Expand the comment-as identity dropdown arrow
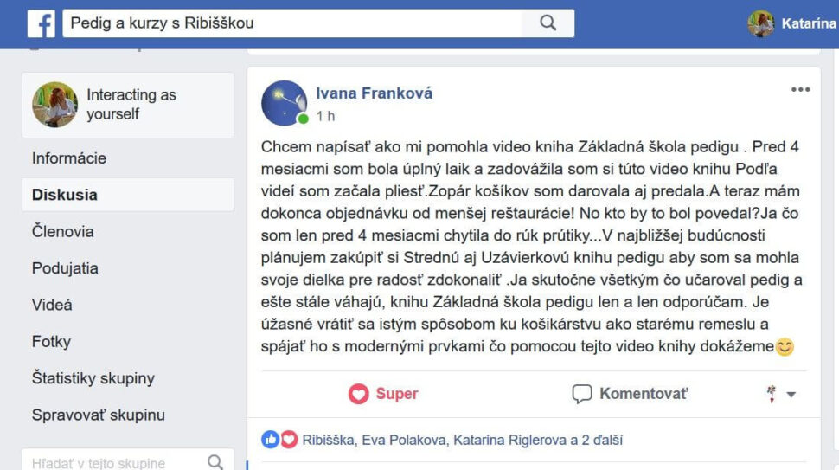 click(x=791, y=395)
